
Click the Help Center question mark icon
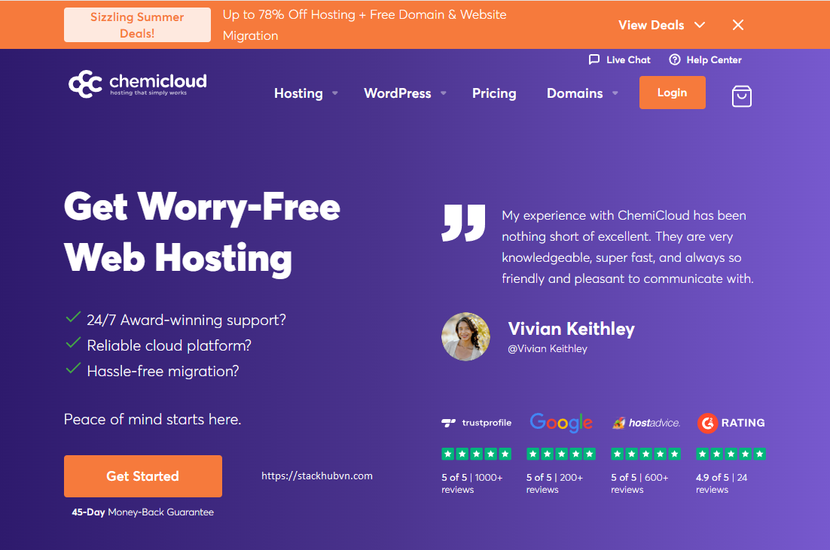click(x=674, y=59)
